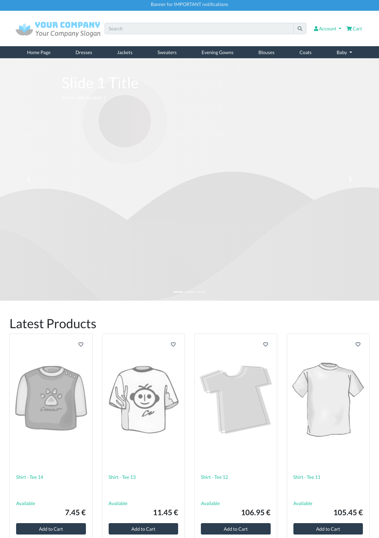Screen dimensions: 379x538
Task: Open the Dresses category
Action: (x=84, y=53)
